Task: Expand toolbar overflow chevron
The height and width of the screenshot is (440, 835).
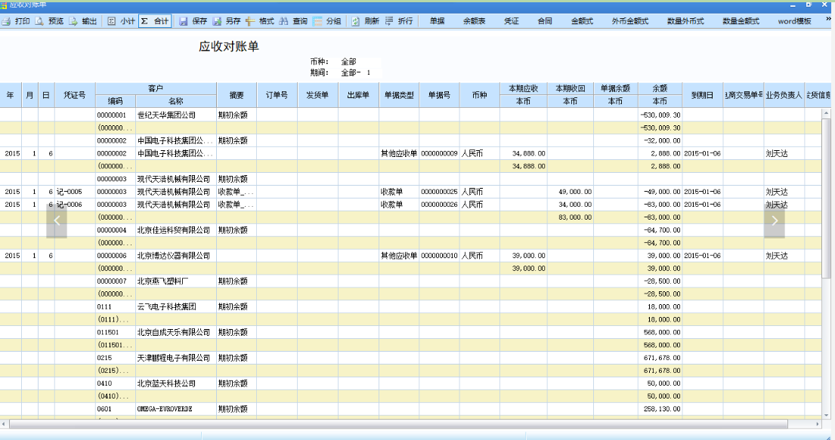Action: point(829,19)
